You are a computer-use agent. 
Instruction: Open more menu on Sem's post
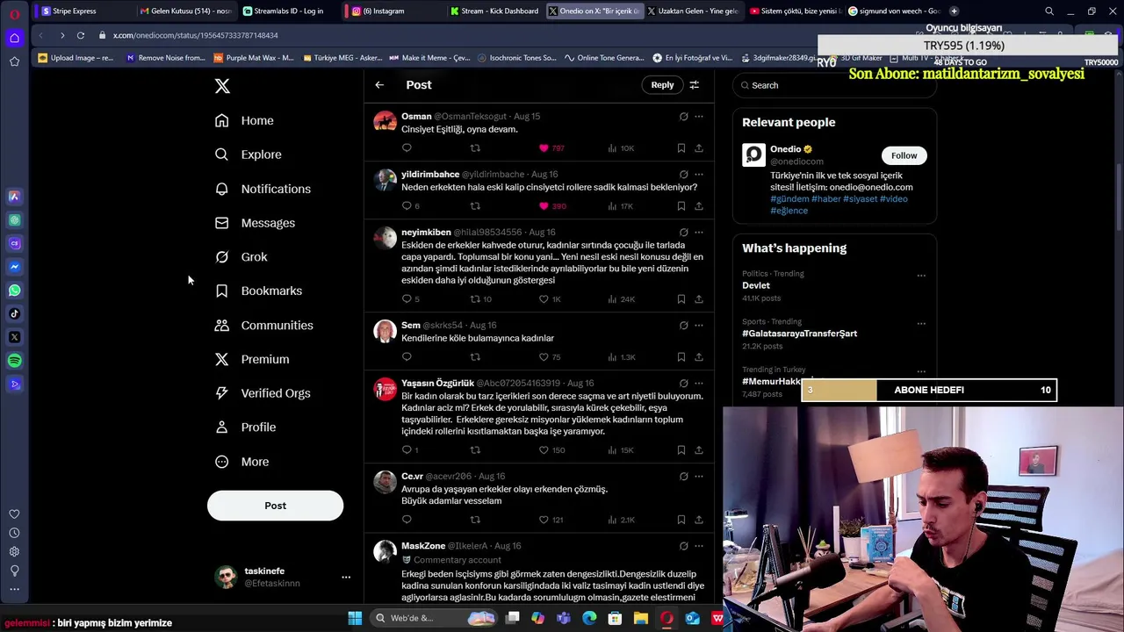(x=699, y=325)
